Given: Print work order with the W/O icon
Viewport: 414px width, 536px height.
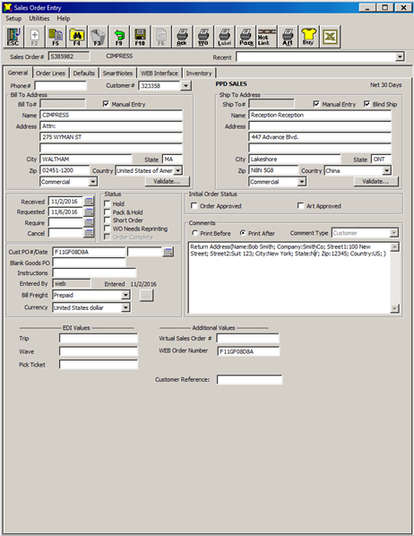Looking at the screenshot, I should pos(203,37).
